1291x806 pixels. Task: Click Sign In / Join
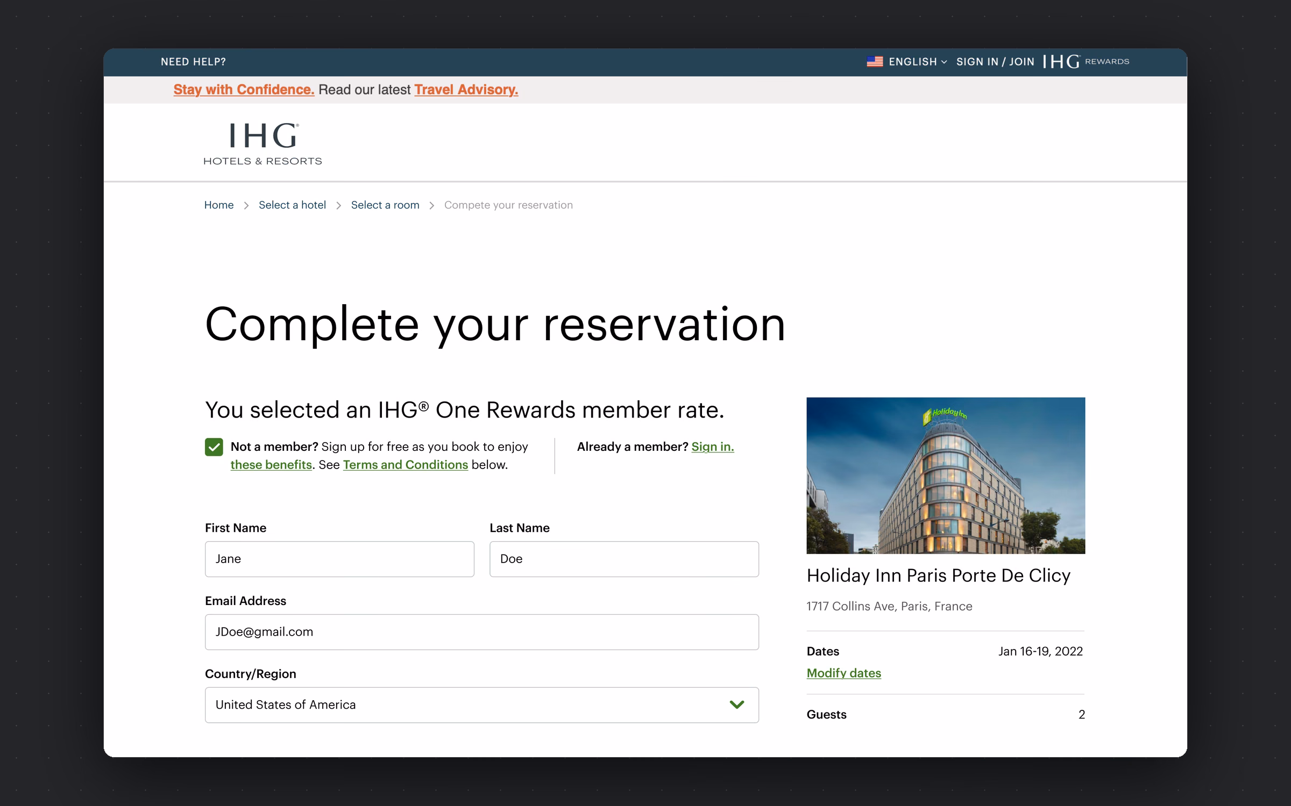995,62
